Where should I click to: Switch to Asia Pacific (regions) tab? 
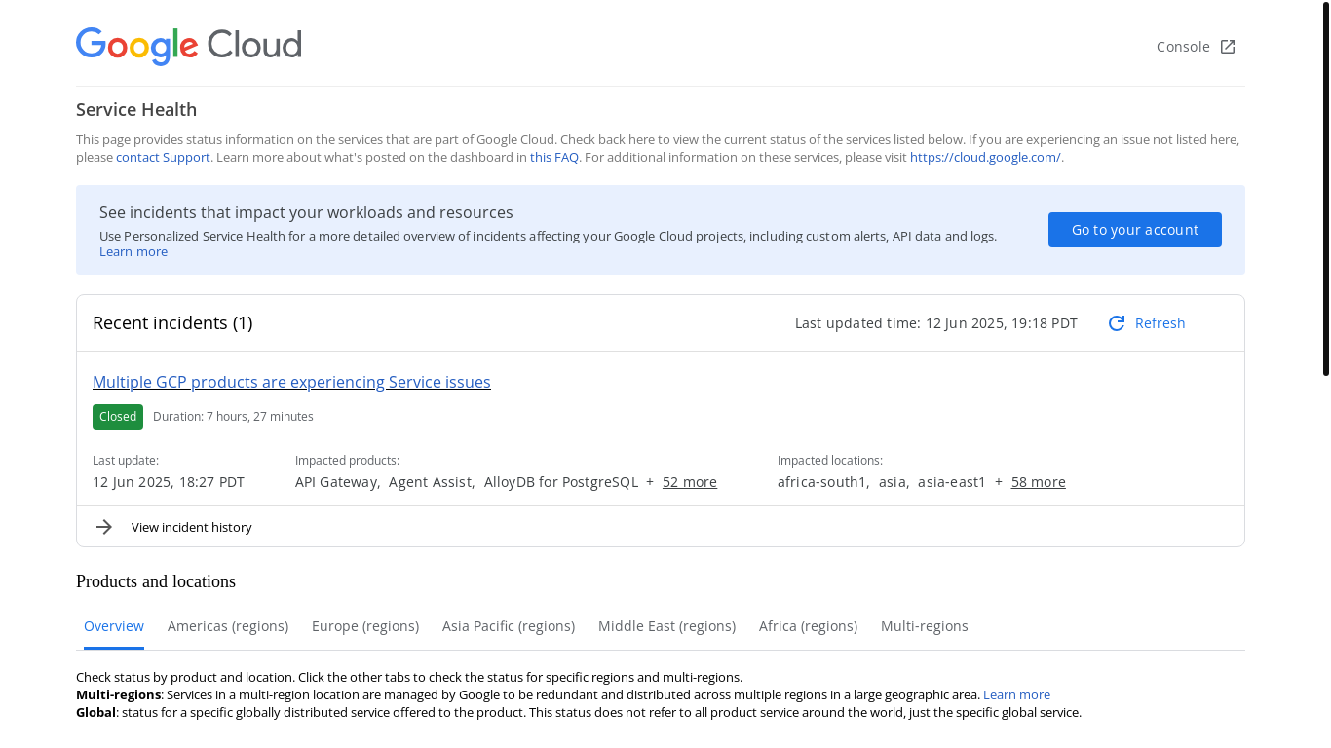point(509,626)
